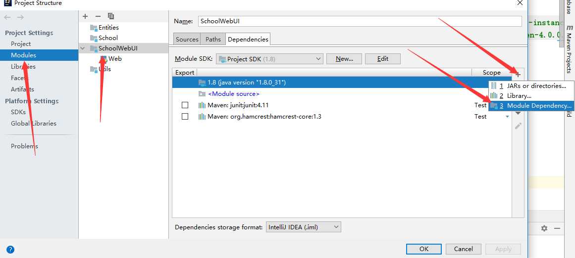Screen dimensions: 575x258
Task: Select SDKs under Platform Settings
Action: tap(18, 112)
